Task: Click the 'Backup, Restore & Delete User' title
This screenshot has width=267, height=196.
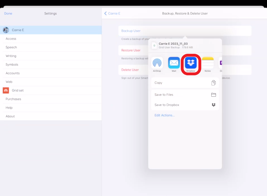Action: coord(185,13)
